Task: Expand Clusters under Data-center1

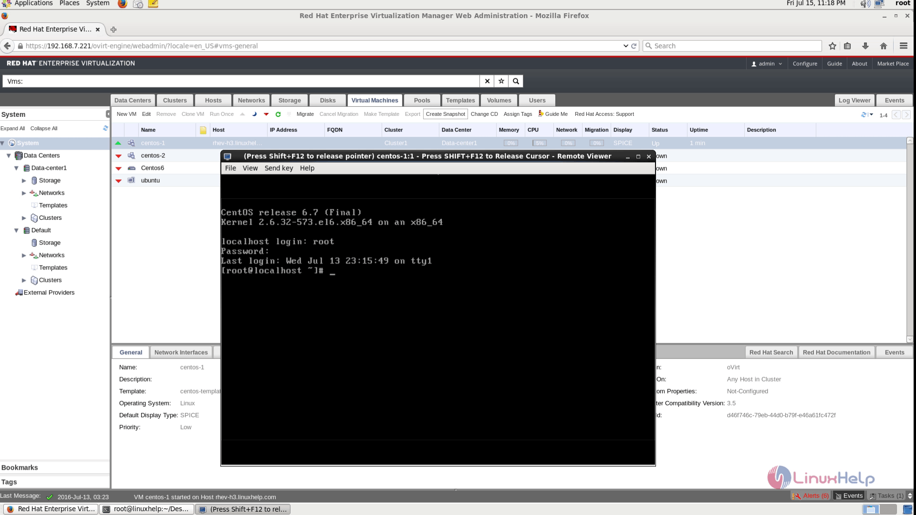Action: pos(24,217)
